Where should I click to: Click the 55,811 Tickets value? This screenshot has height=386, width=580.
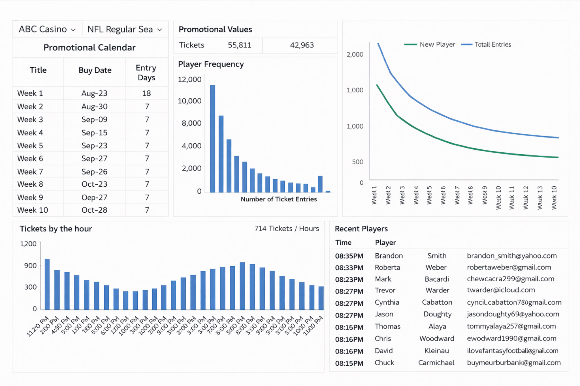(x=239, y=45)
